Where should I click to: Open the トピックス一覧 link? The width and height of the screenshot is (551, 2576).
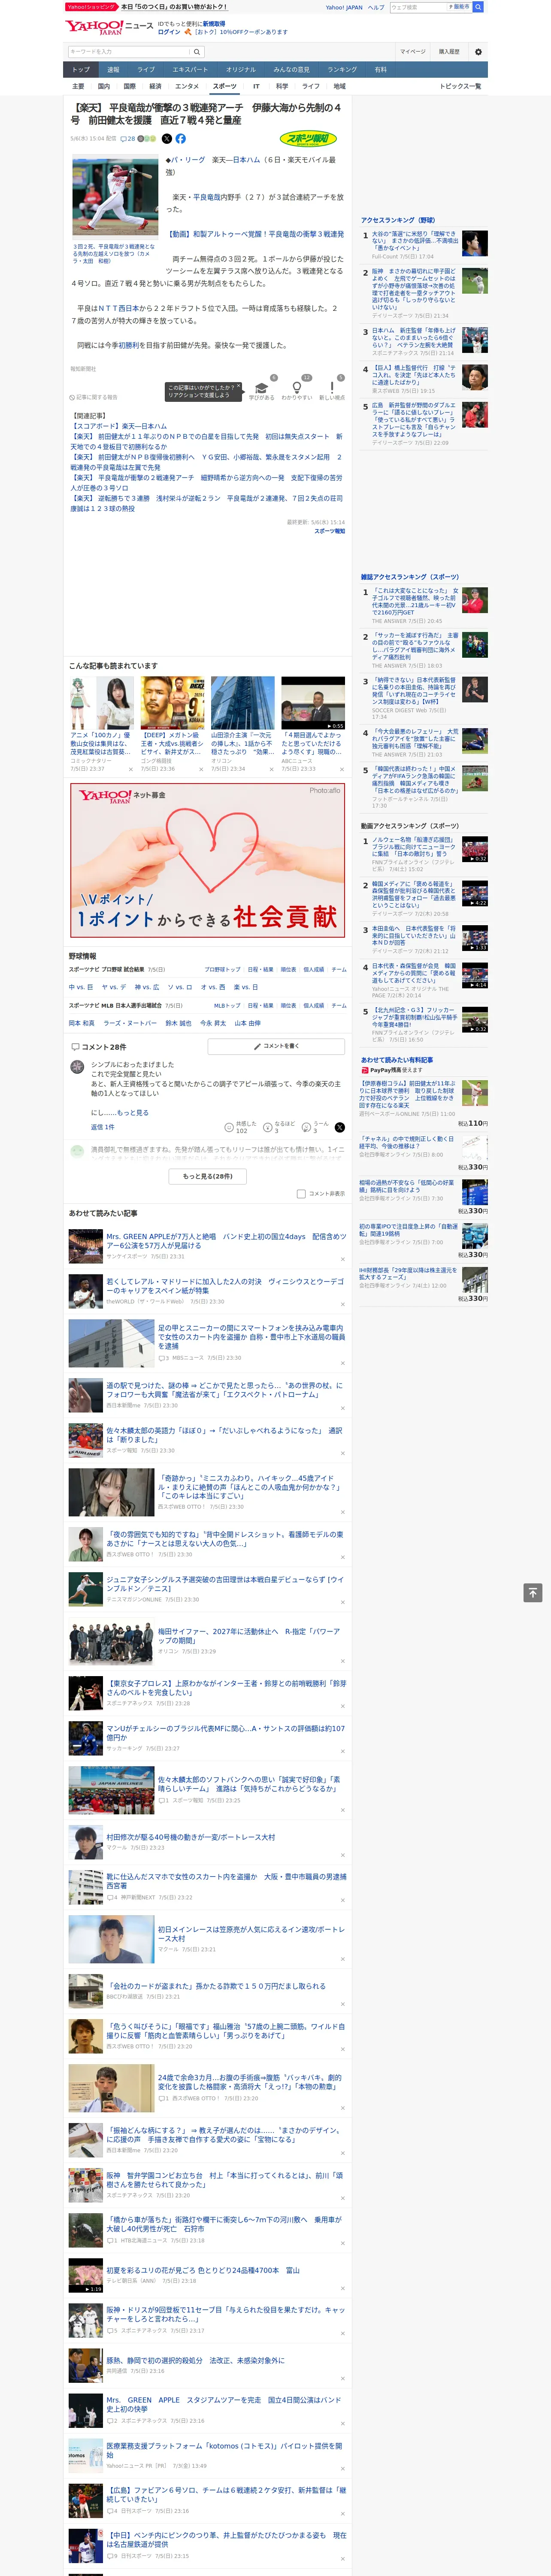pos(460,86)
